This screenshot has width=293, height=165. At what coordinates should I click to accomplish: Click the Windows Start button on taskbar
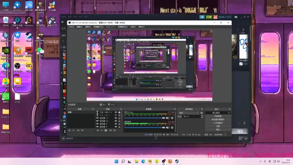click(x=116, y=161)
